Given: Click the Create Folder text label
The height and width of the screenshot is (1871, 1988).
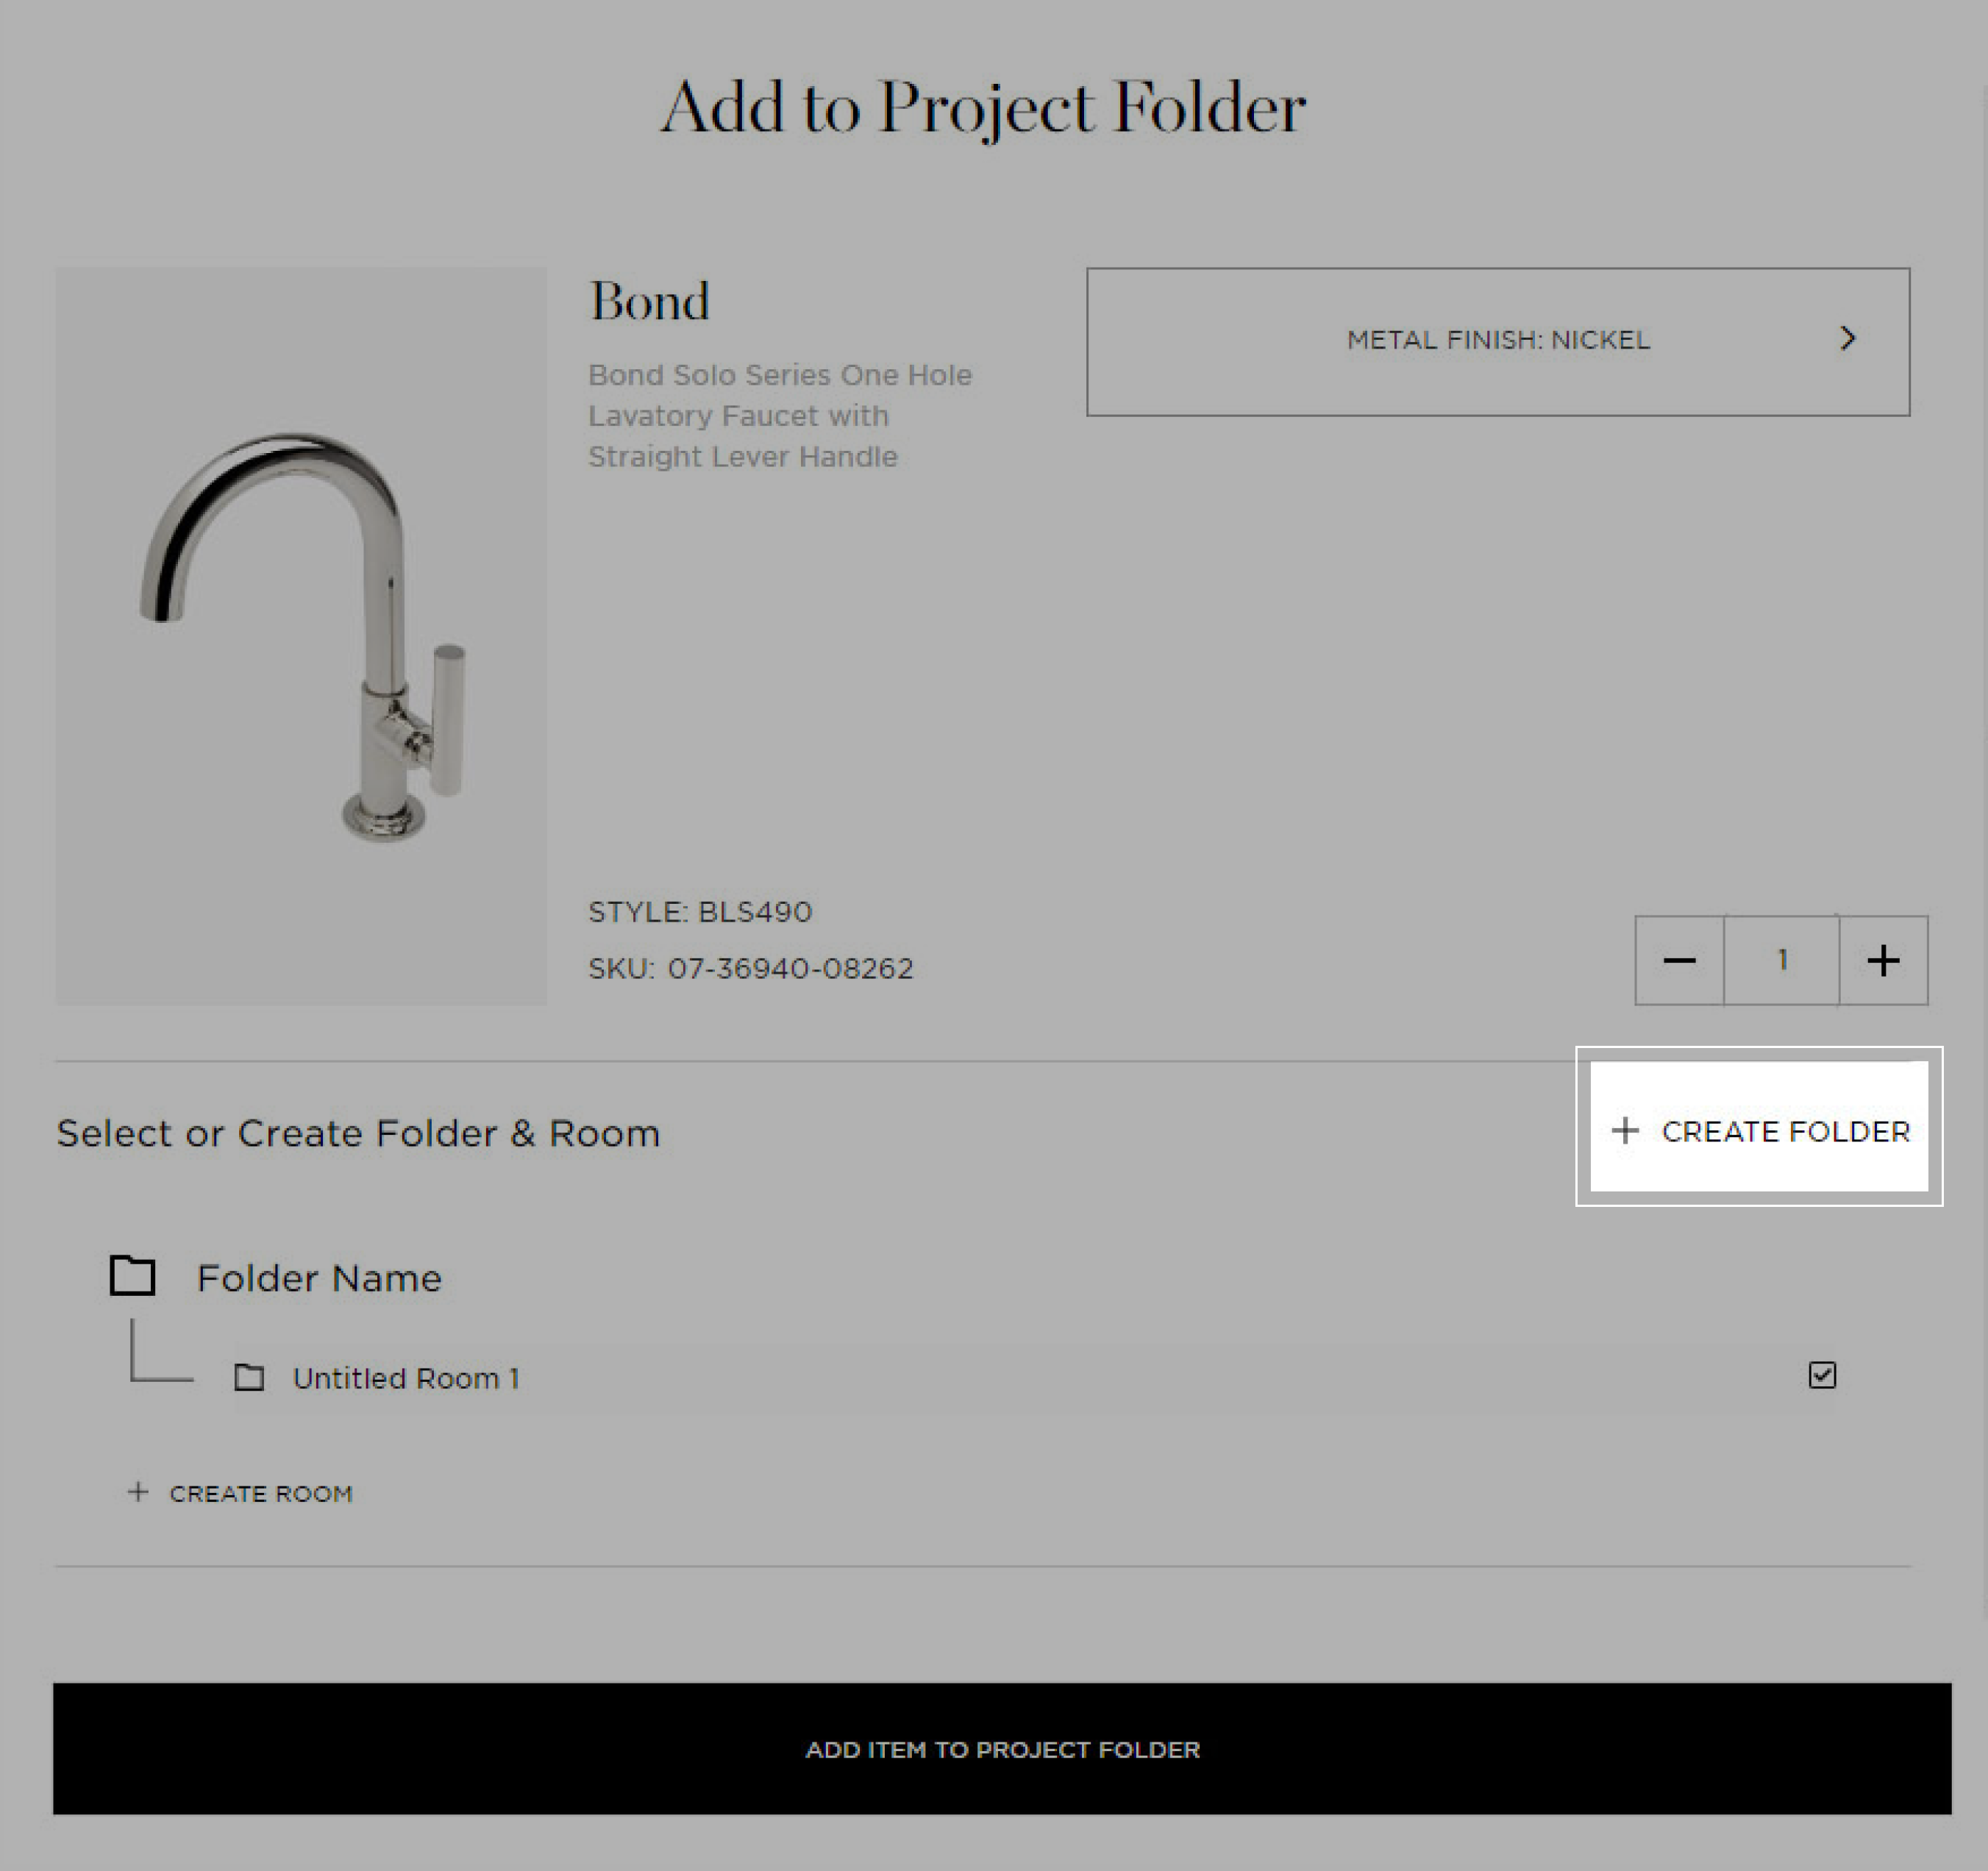Looking at the screenshot, I should (x=1786, y=1131).
